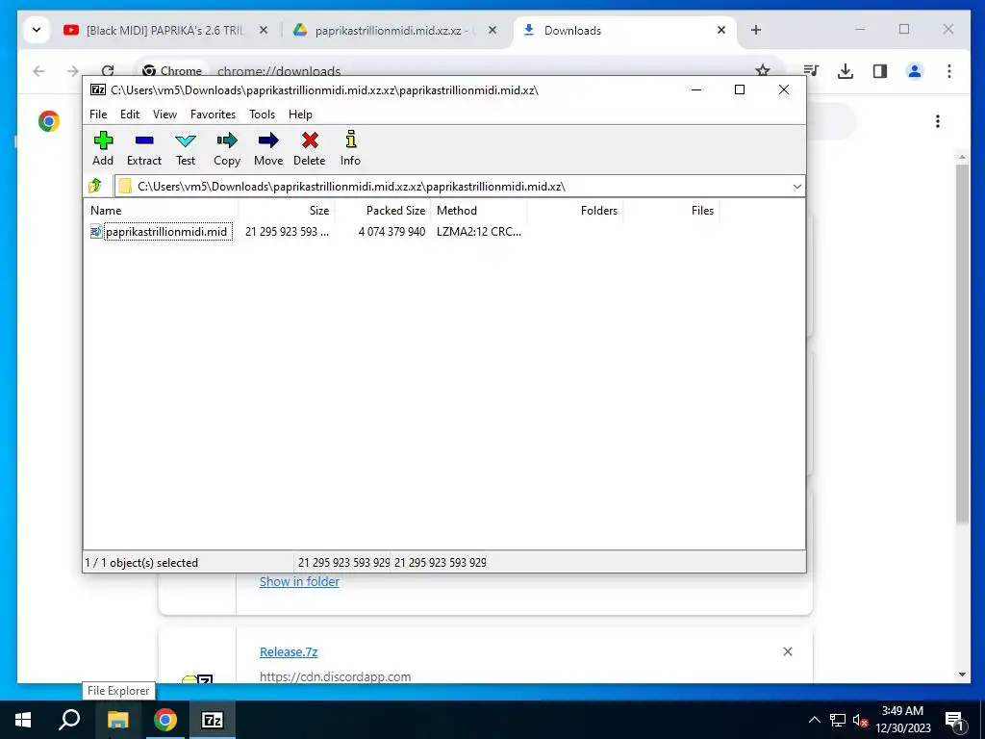Expand the address path dropdown
985x739 pixels.
(796, 187)
